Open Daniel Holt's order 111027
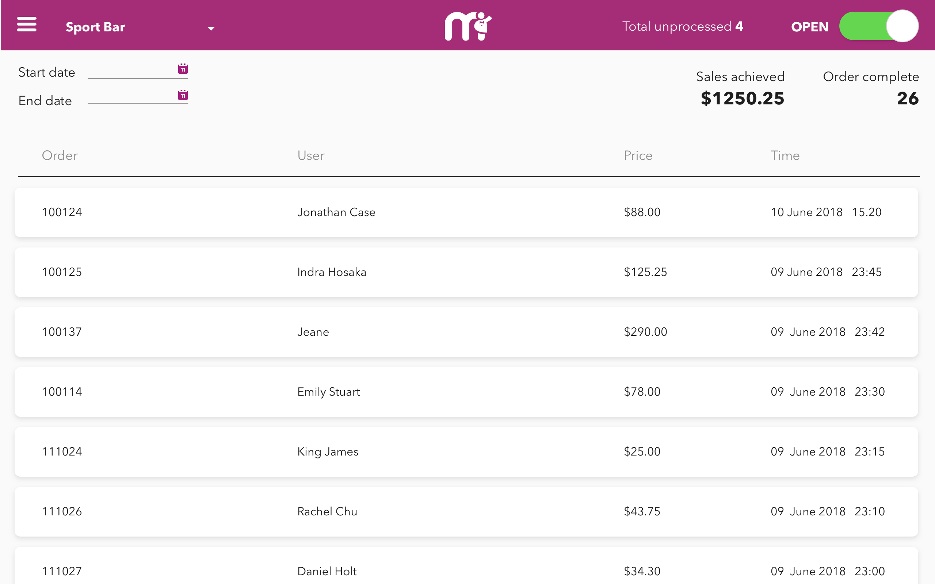Image resolution: width=935 pixels, height=584 pixels. coord(466,571)
